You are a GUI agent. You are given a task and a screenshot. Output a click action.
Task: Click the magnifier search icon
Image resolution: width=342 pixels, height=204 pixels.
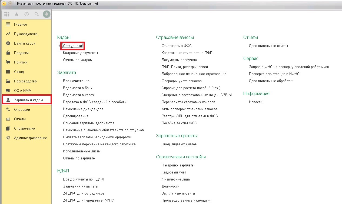36,15
